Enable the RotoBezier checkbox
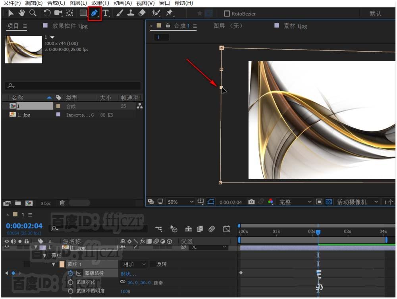397x299 pixels. 227,14
